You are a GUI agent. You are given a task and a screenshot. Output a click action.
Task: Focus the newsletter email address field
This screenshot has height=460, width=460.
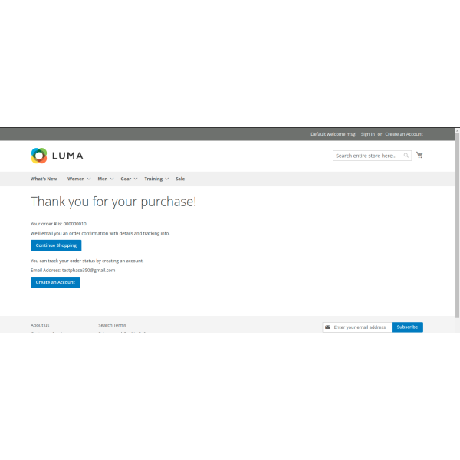(x=361, y=327)
